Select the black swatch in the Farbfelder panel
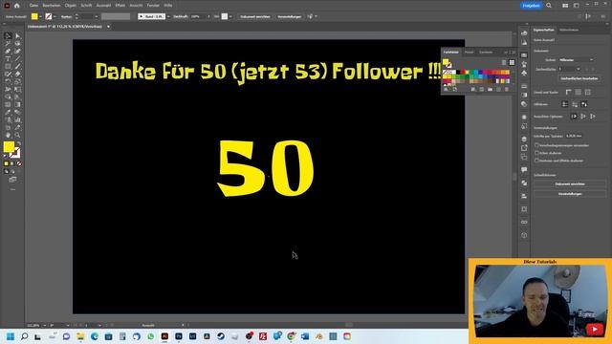This screenshot has height=344, width=612. [x=458, y=73]
